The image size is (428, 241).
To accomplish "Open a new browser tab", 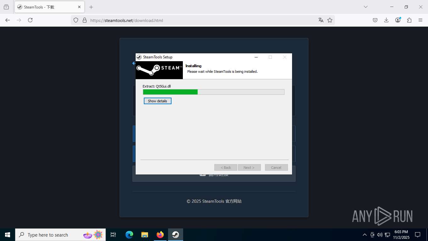I will [91, 7].
